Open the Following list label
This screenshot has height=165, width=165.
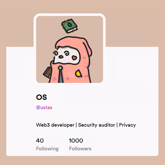tap(47, 149)
